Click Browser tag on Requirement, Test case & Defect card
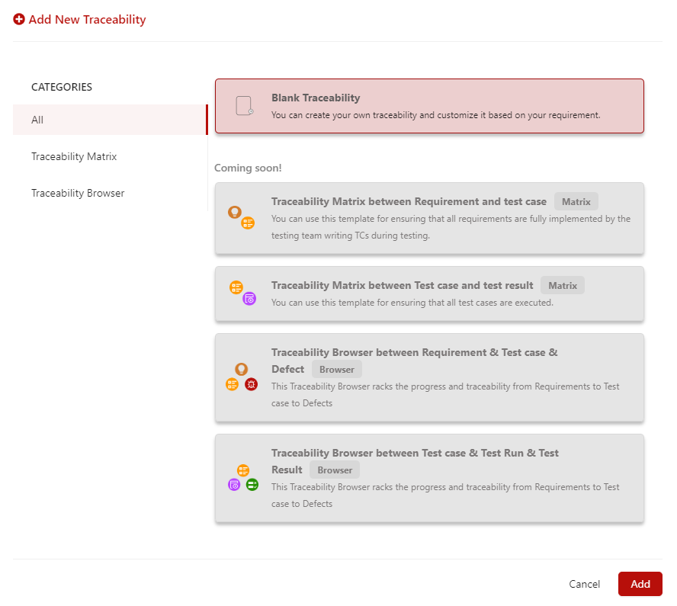 337,370
